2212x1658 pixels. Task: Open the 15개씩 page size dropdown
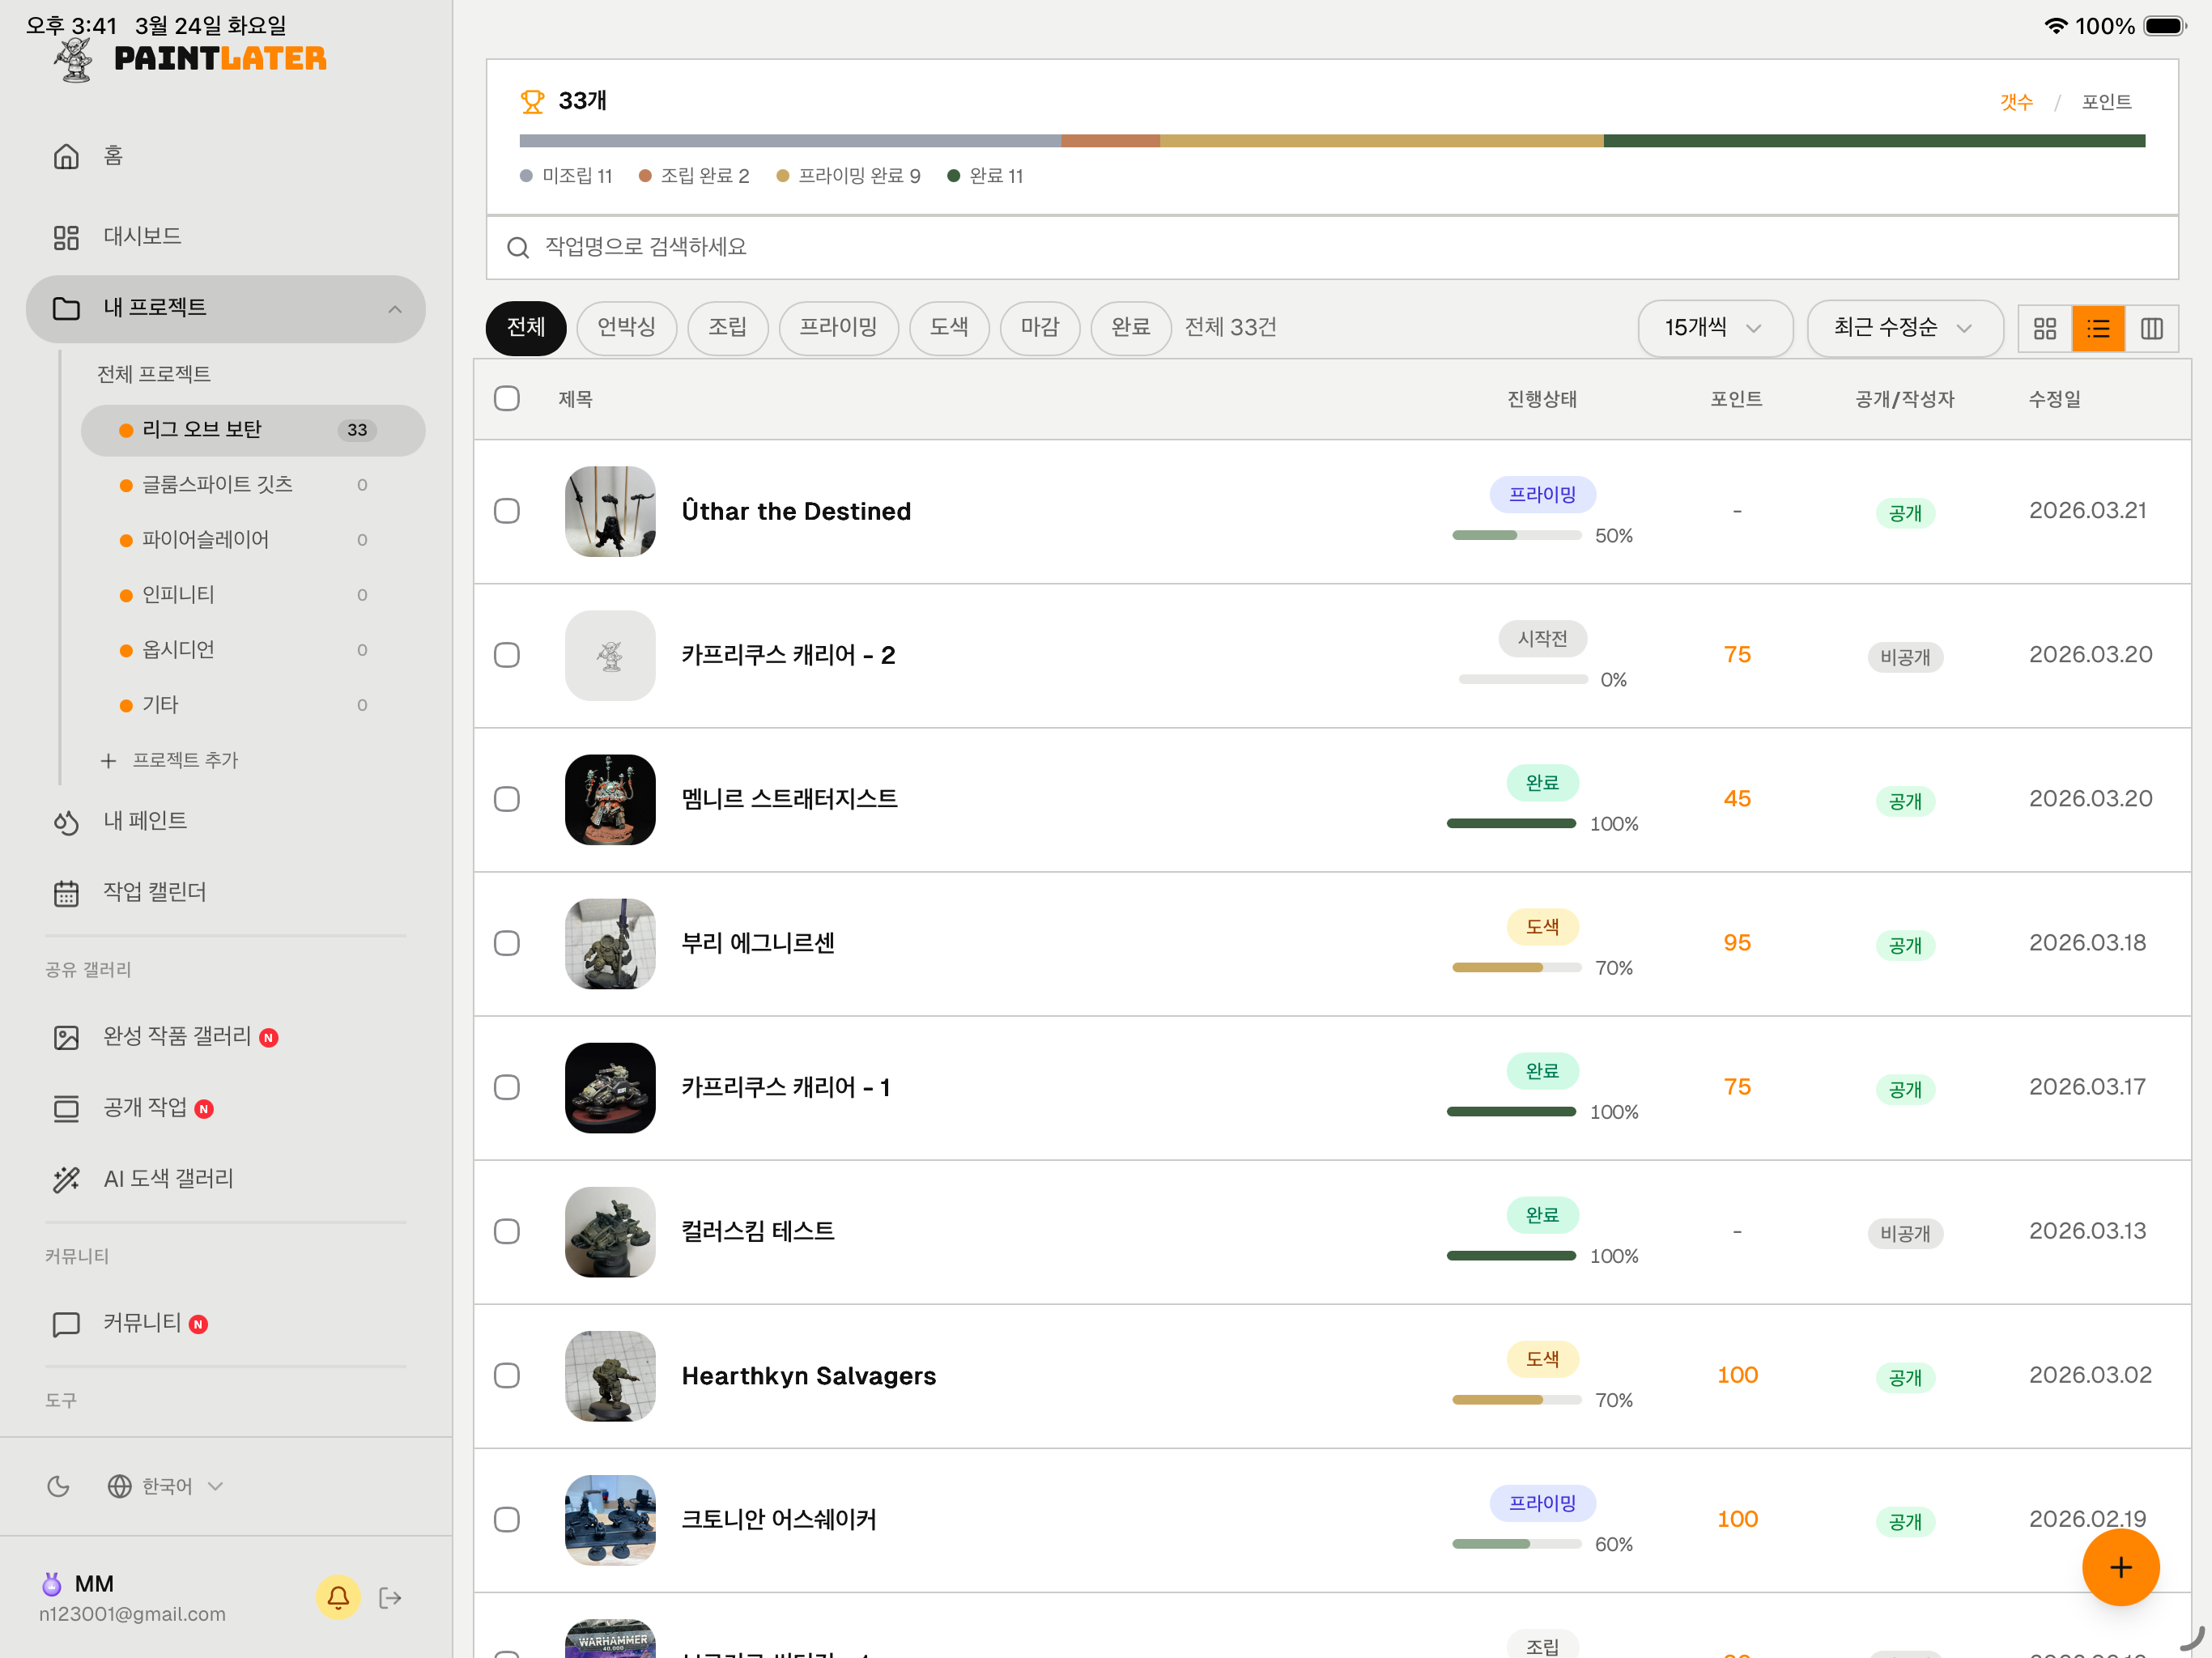1715,328
